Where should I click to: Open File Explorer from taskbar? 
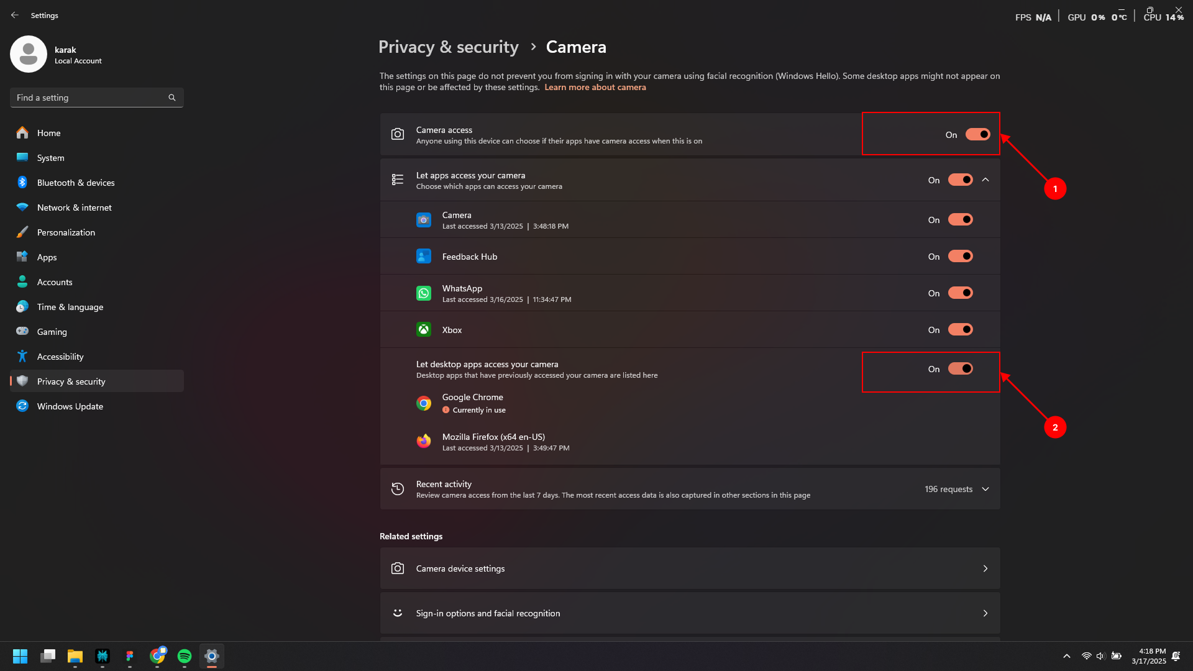(x=75, y=656)
